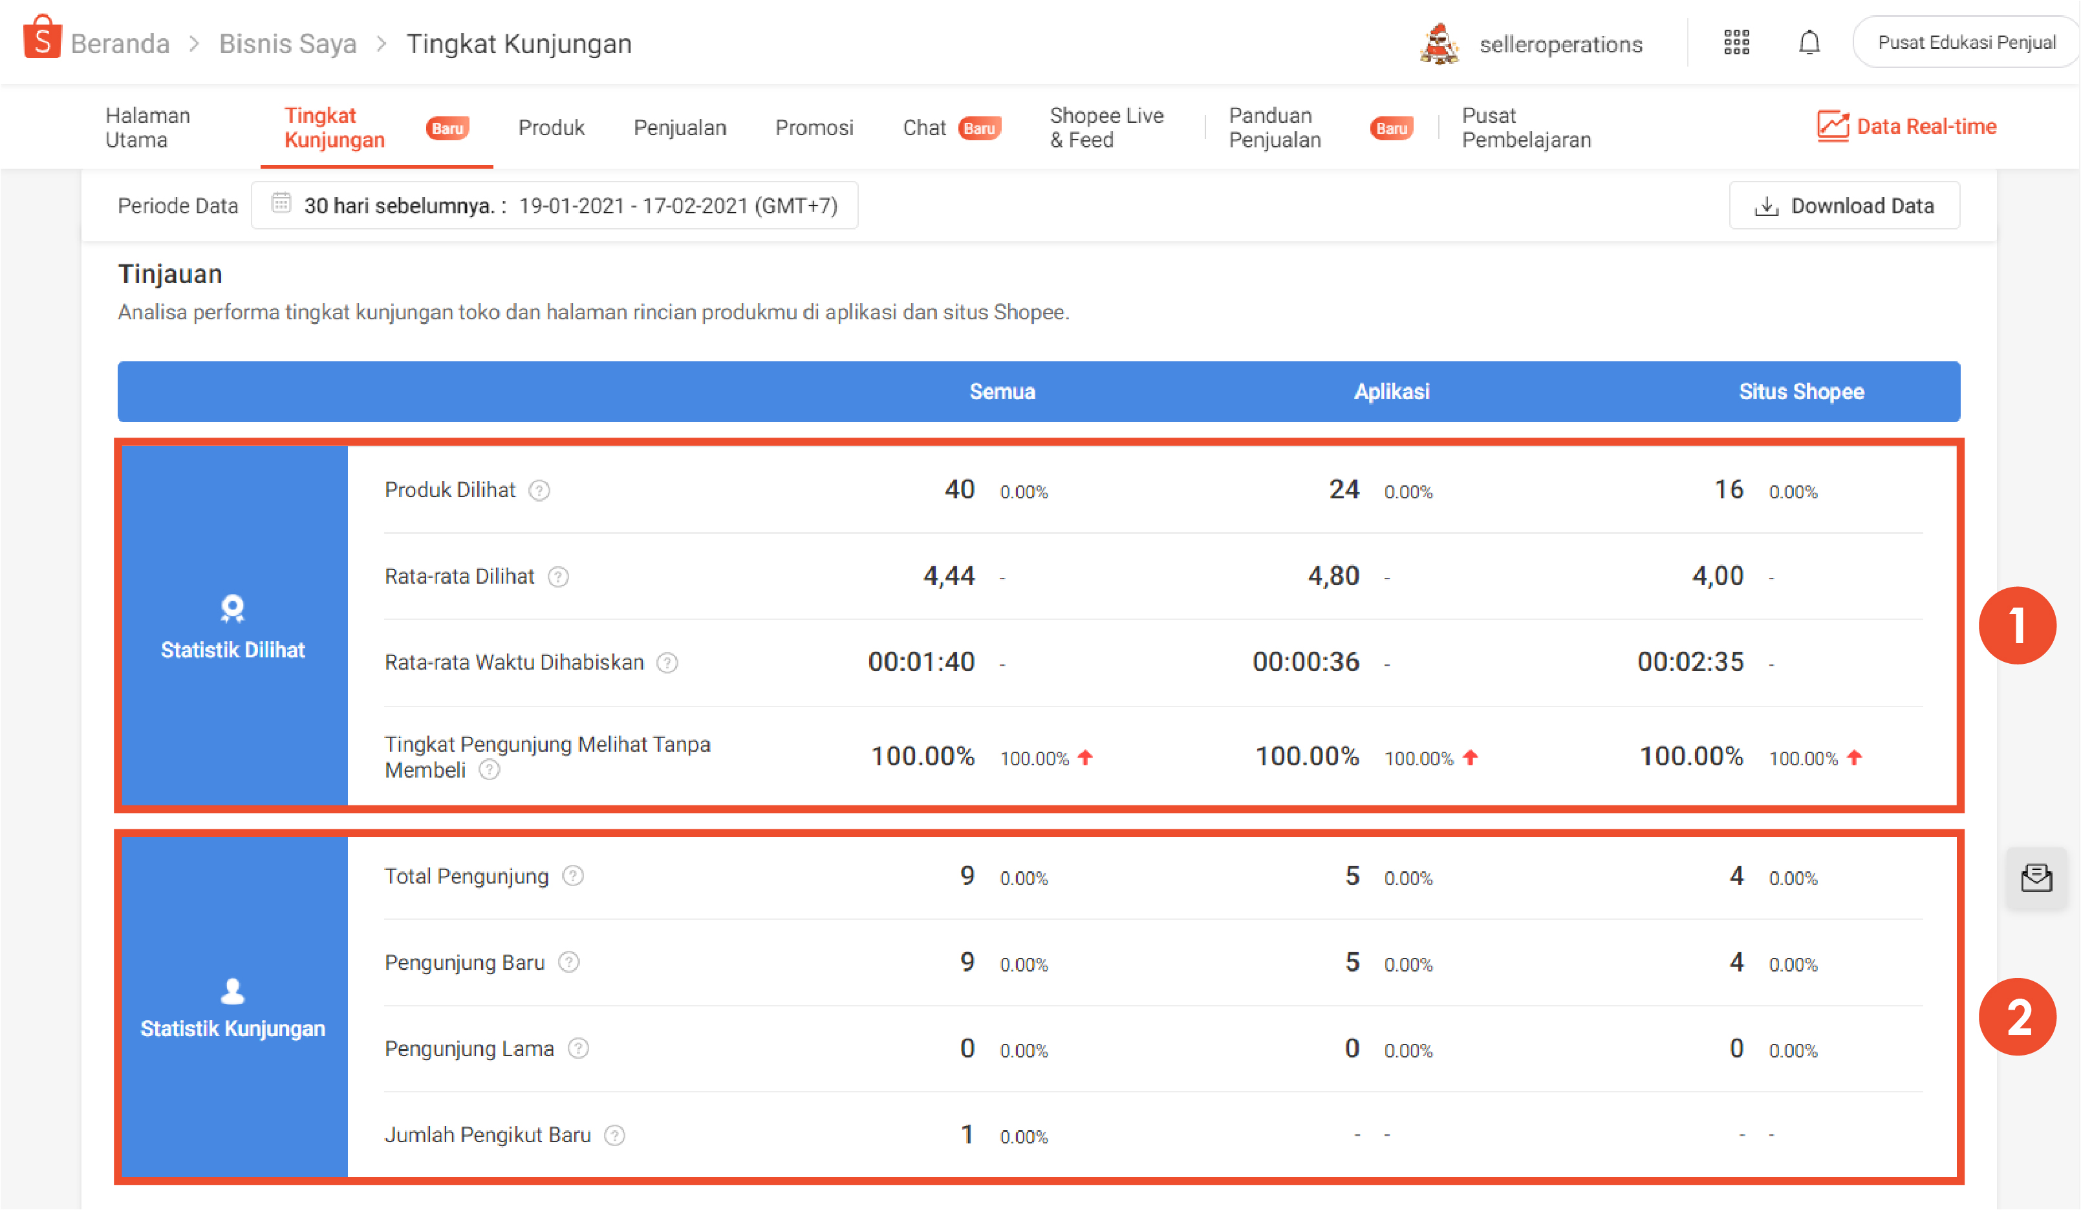Screen dimensions: 2081x1210
Task: Click the Data Real-time chart icon
Action: (x=1833, y=126)
